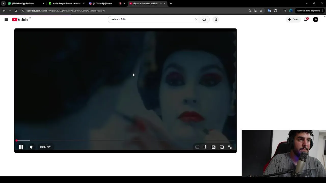
Task: Minimize the Chrome window
Action: (x=306, y=4)
